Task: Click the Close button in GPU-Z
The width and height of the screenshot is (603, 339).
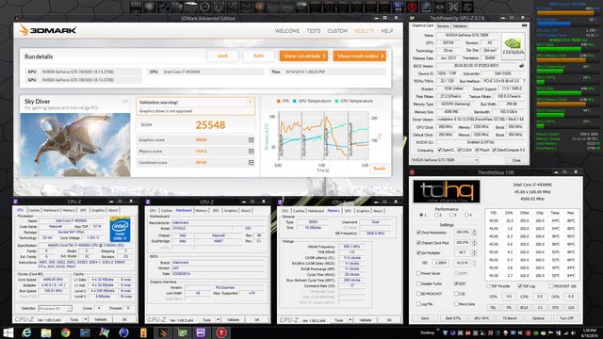Action: (x=516, y=160)
